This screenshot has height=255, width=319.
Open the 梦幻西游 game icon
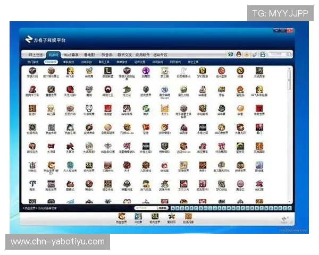pyautogui.click(x=203, y=71)
